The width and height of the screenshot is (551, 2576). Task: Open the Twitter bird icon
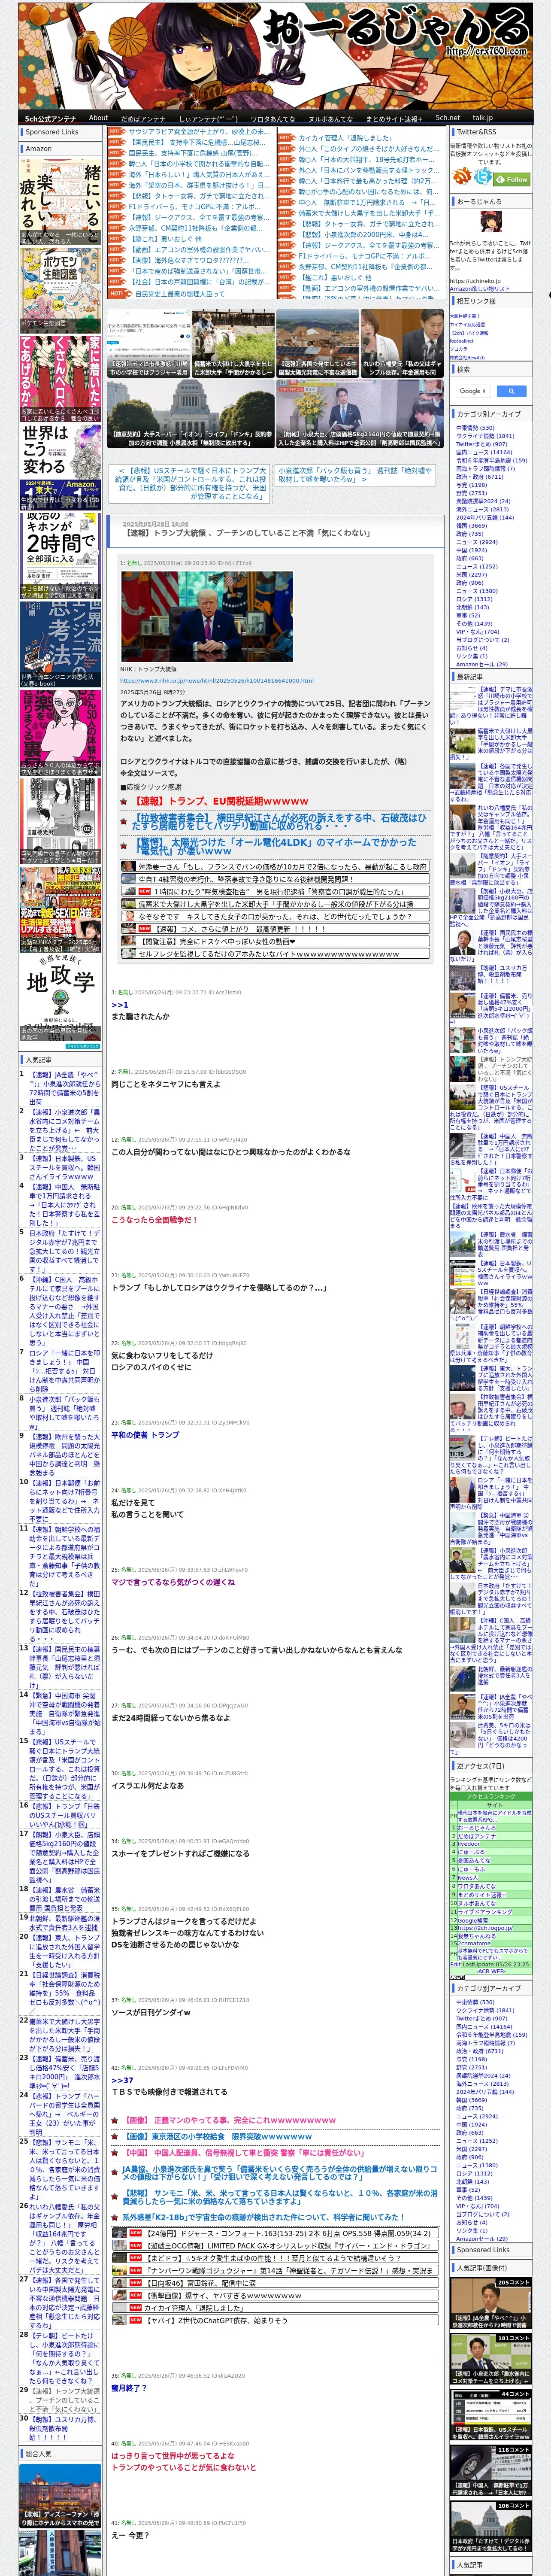pos(483,177)
